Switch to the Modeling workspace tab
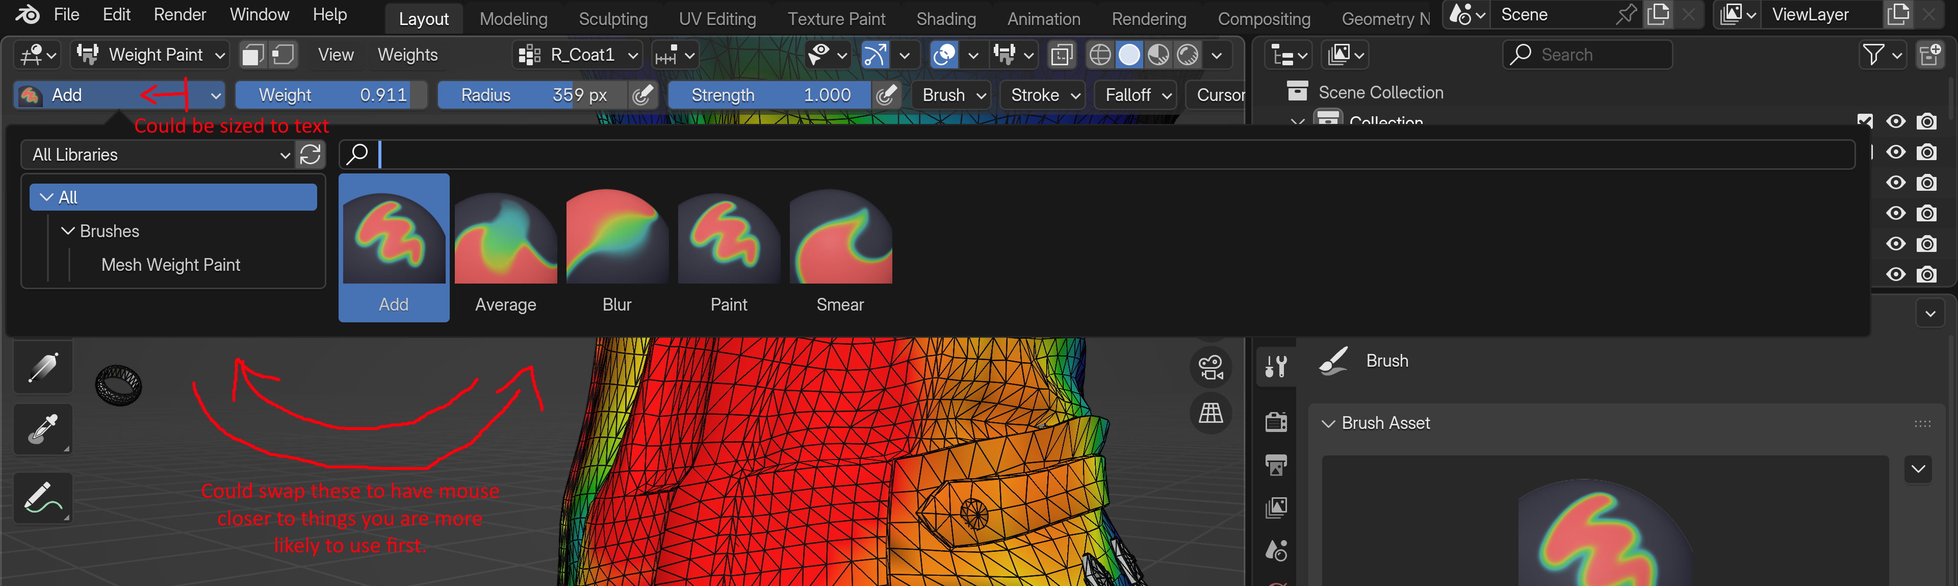This screenshot has height=586, width=1958. 513,19
